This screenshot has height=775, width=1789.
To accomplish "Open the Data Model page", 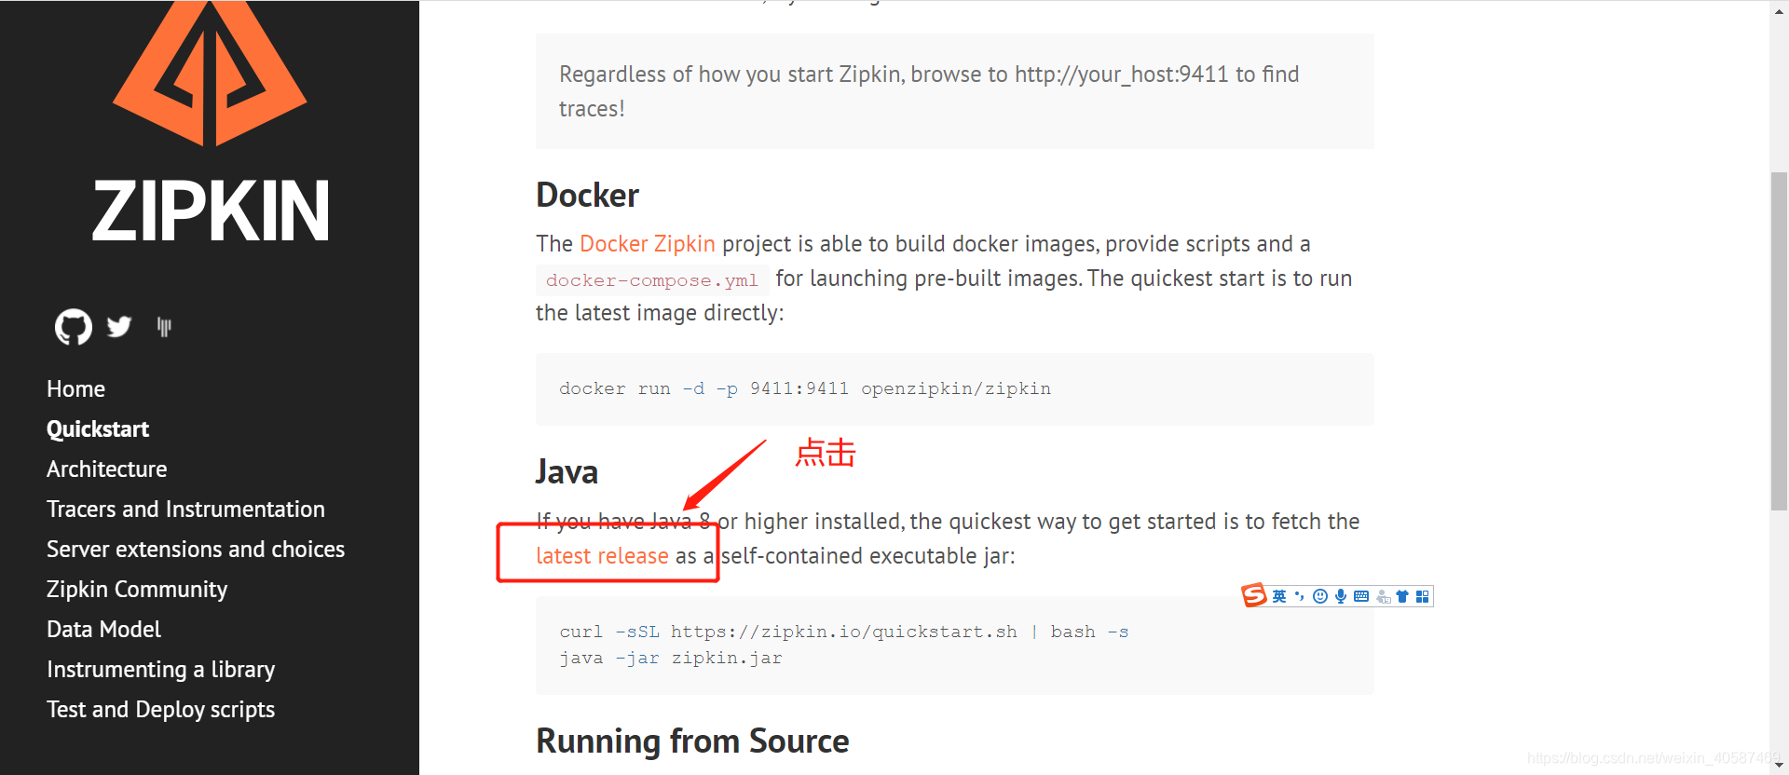I will (x=103, y=630).
